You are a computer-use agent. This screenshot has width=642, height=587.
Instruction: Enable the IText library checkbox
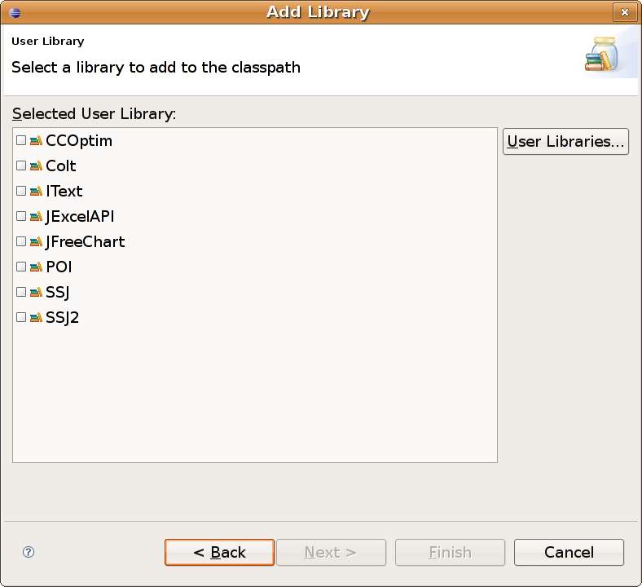click(x=21, y=191)
